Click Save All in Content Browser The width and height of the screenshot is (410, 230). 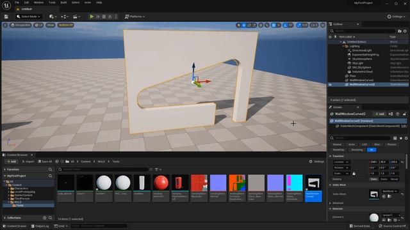(45, 162)
